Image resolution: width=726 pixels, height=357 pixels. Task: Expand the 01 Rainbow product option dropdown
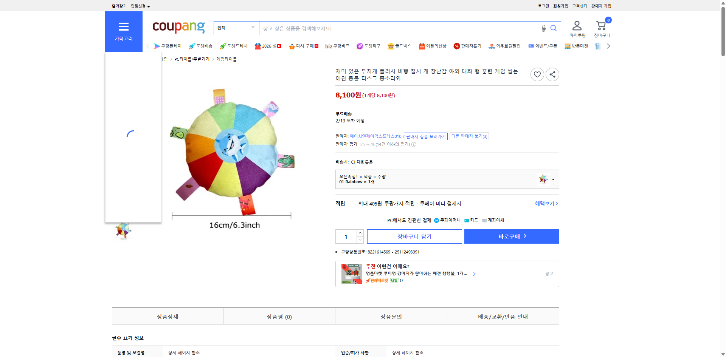pyautogui.click(x=553, y=179)
